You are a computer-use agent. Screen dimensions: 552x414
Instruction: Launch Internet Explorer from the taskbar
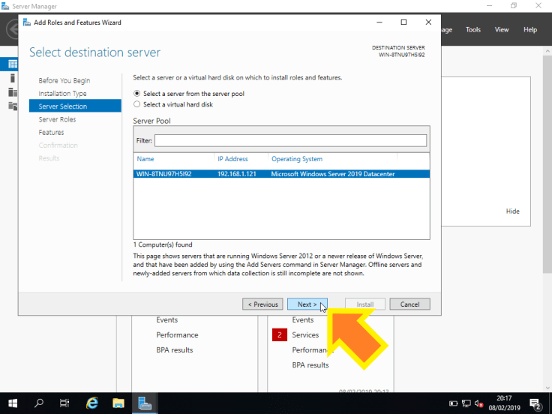coord(92,403)
